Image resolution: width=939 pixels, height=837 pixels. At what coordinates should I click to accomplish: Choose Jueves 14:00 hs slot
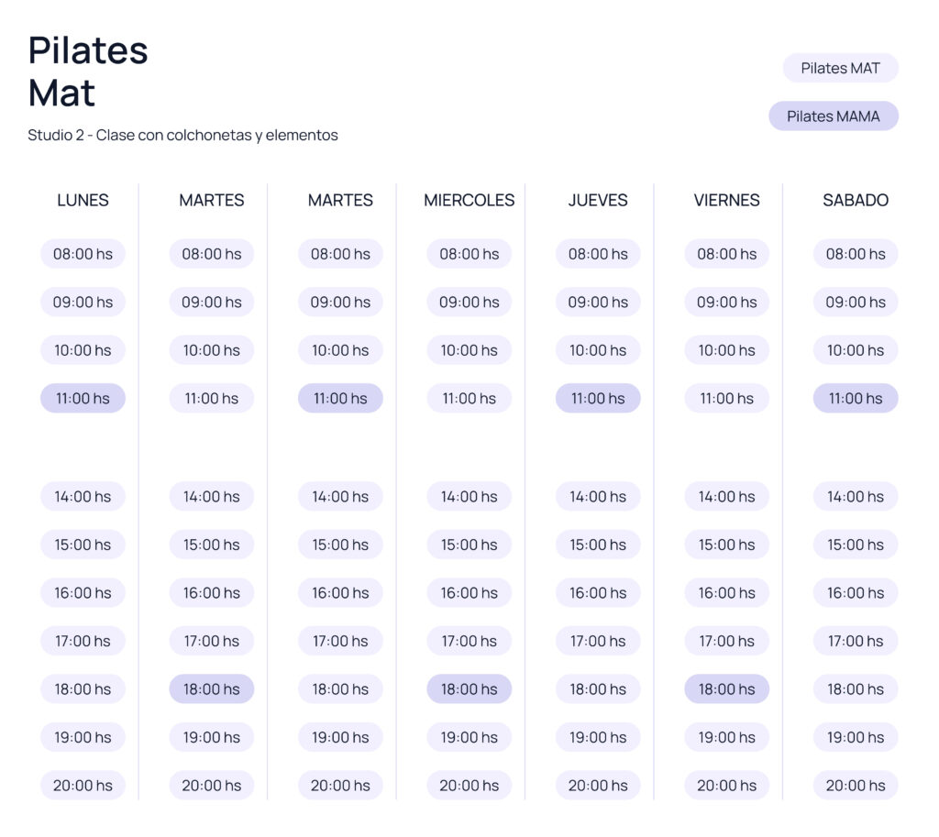pyautogui.click(x=598, y=496)
